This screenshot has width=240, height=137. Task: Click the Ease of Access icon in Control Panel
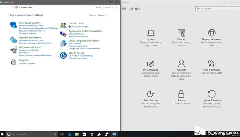tap(63, 55)
